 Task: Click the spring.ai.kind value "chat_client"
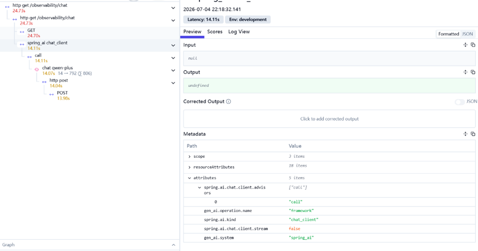(x=304, y=220)
